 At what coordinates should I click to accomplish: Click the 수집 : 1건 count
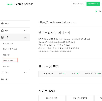pos(62,73)
